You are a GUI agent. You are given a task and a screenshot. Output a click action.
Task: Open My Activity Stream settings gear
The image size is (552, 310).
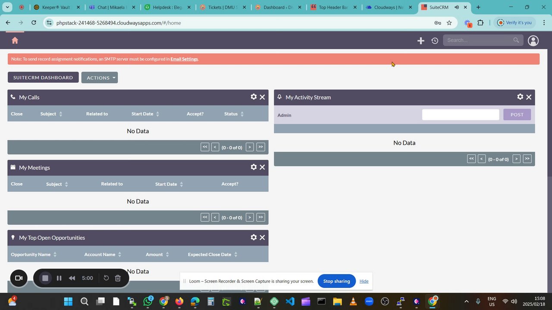click(520, 97)
